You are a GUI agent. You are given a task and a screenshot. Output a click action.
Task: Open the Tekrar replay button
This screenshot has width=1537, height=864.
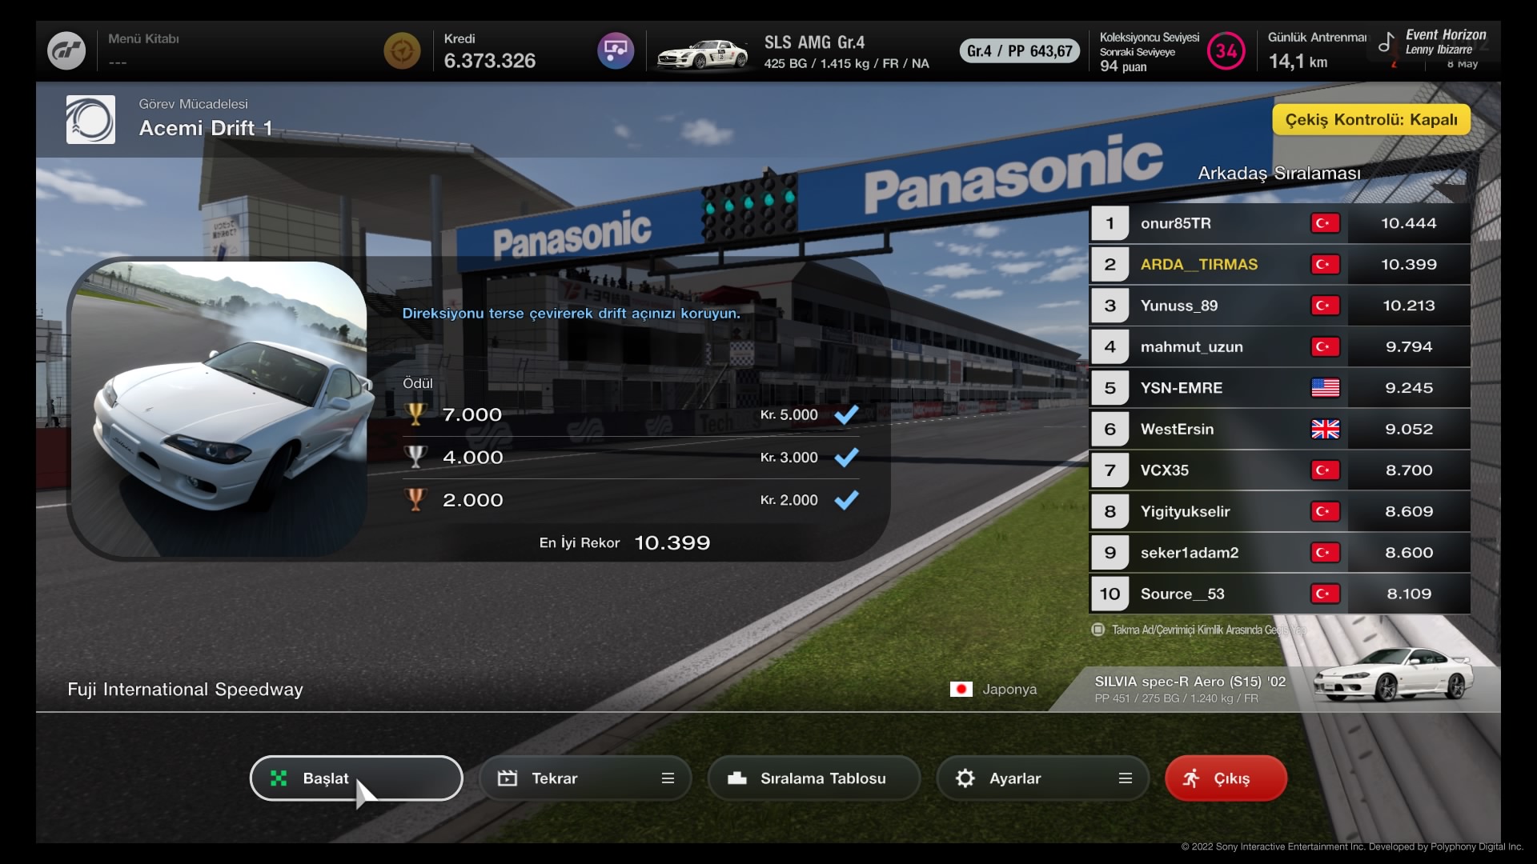point(585,778)
